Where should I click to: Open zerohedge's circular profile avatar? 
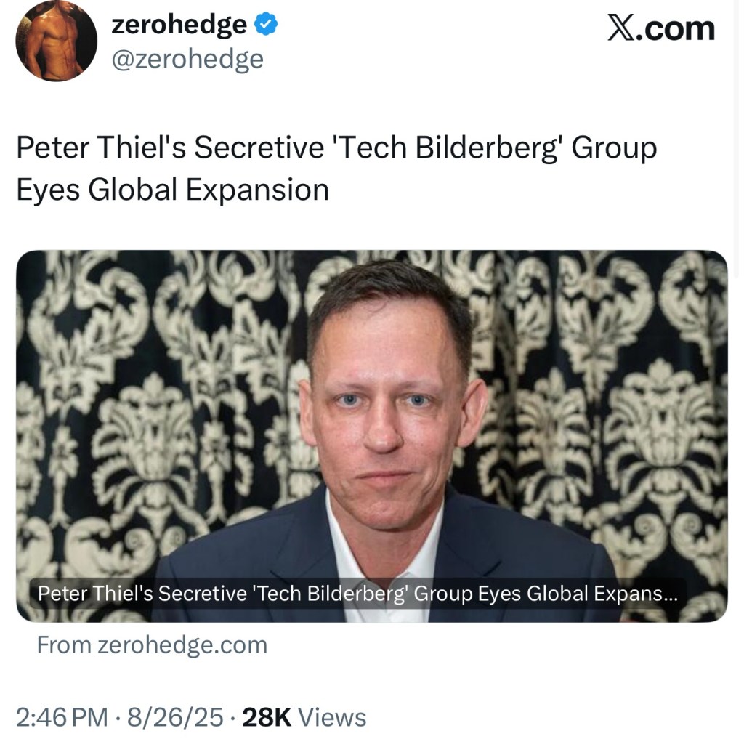point(55,41)
